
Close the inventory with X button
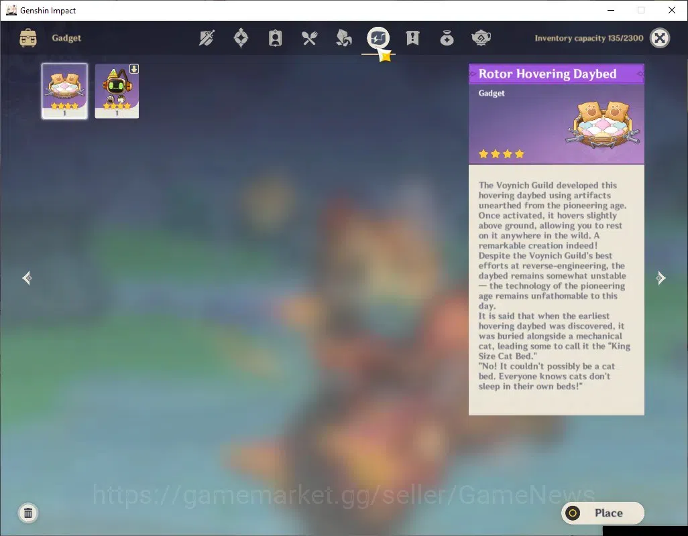coord(659,38)
